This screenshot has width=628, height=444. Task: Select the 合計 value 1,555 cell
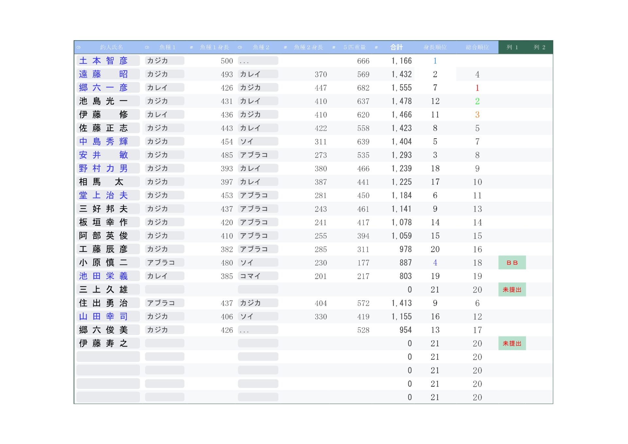tap(401, 88)
